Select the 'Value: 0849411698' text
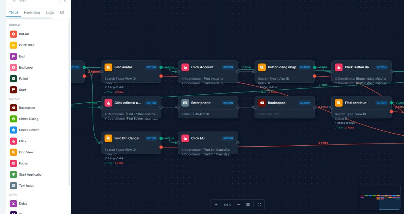The image size is (404, 214). pyautogui.click(x=195, y=114)
